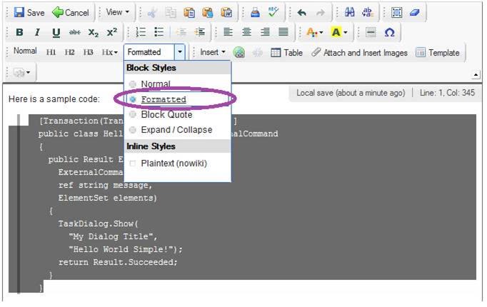Align text left
Image resolution: width=487 pixels, height=307 pixels.
(x=228, y=32)
